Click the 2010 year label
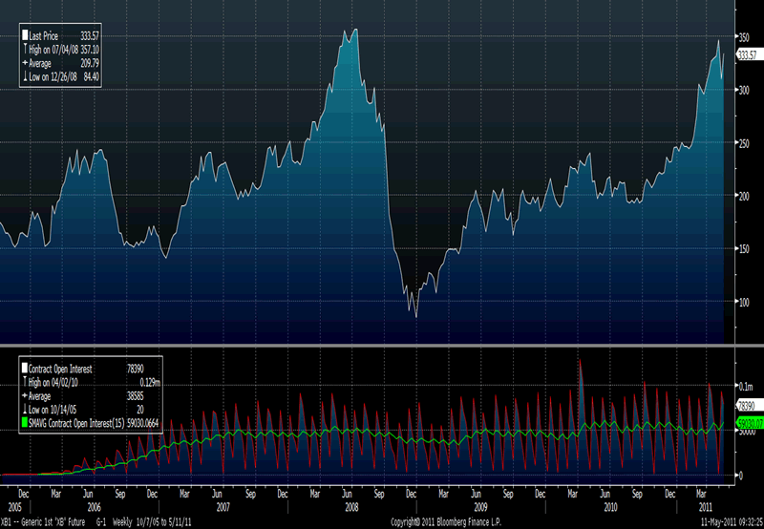 pos(610,507)
